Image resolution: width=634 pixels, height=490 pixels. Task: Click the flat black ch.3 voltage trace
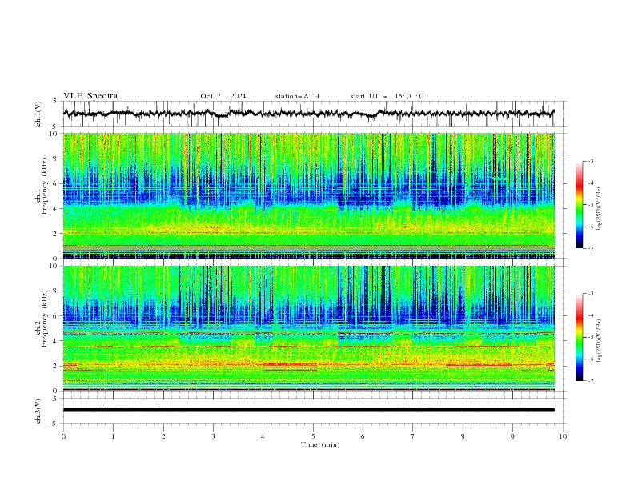point(308,410)
